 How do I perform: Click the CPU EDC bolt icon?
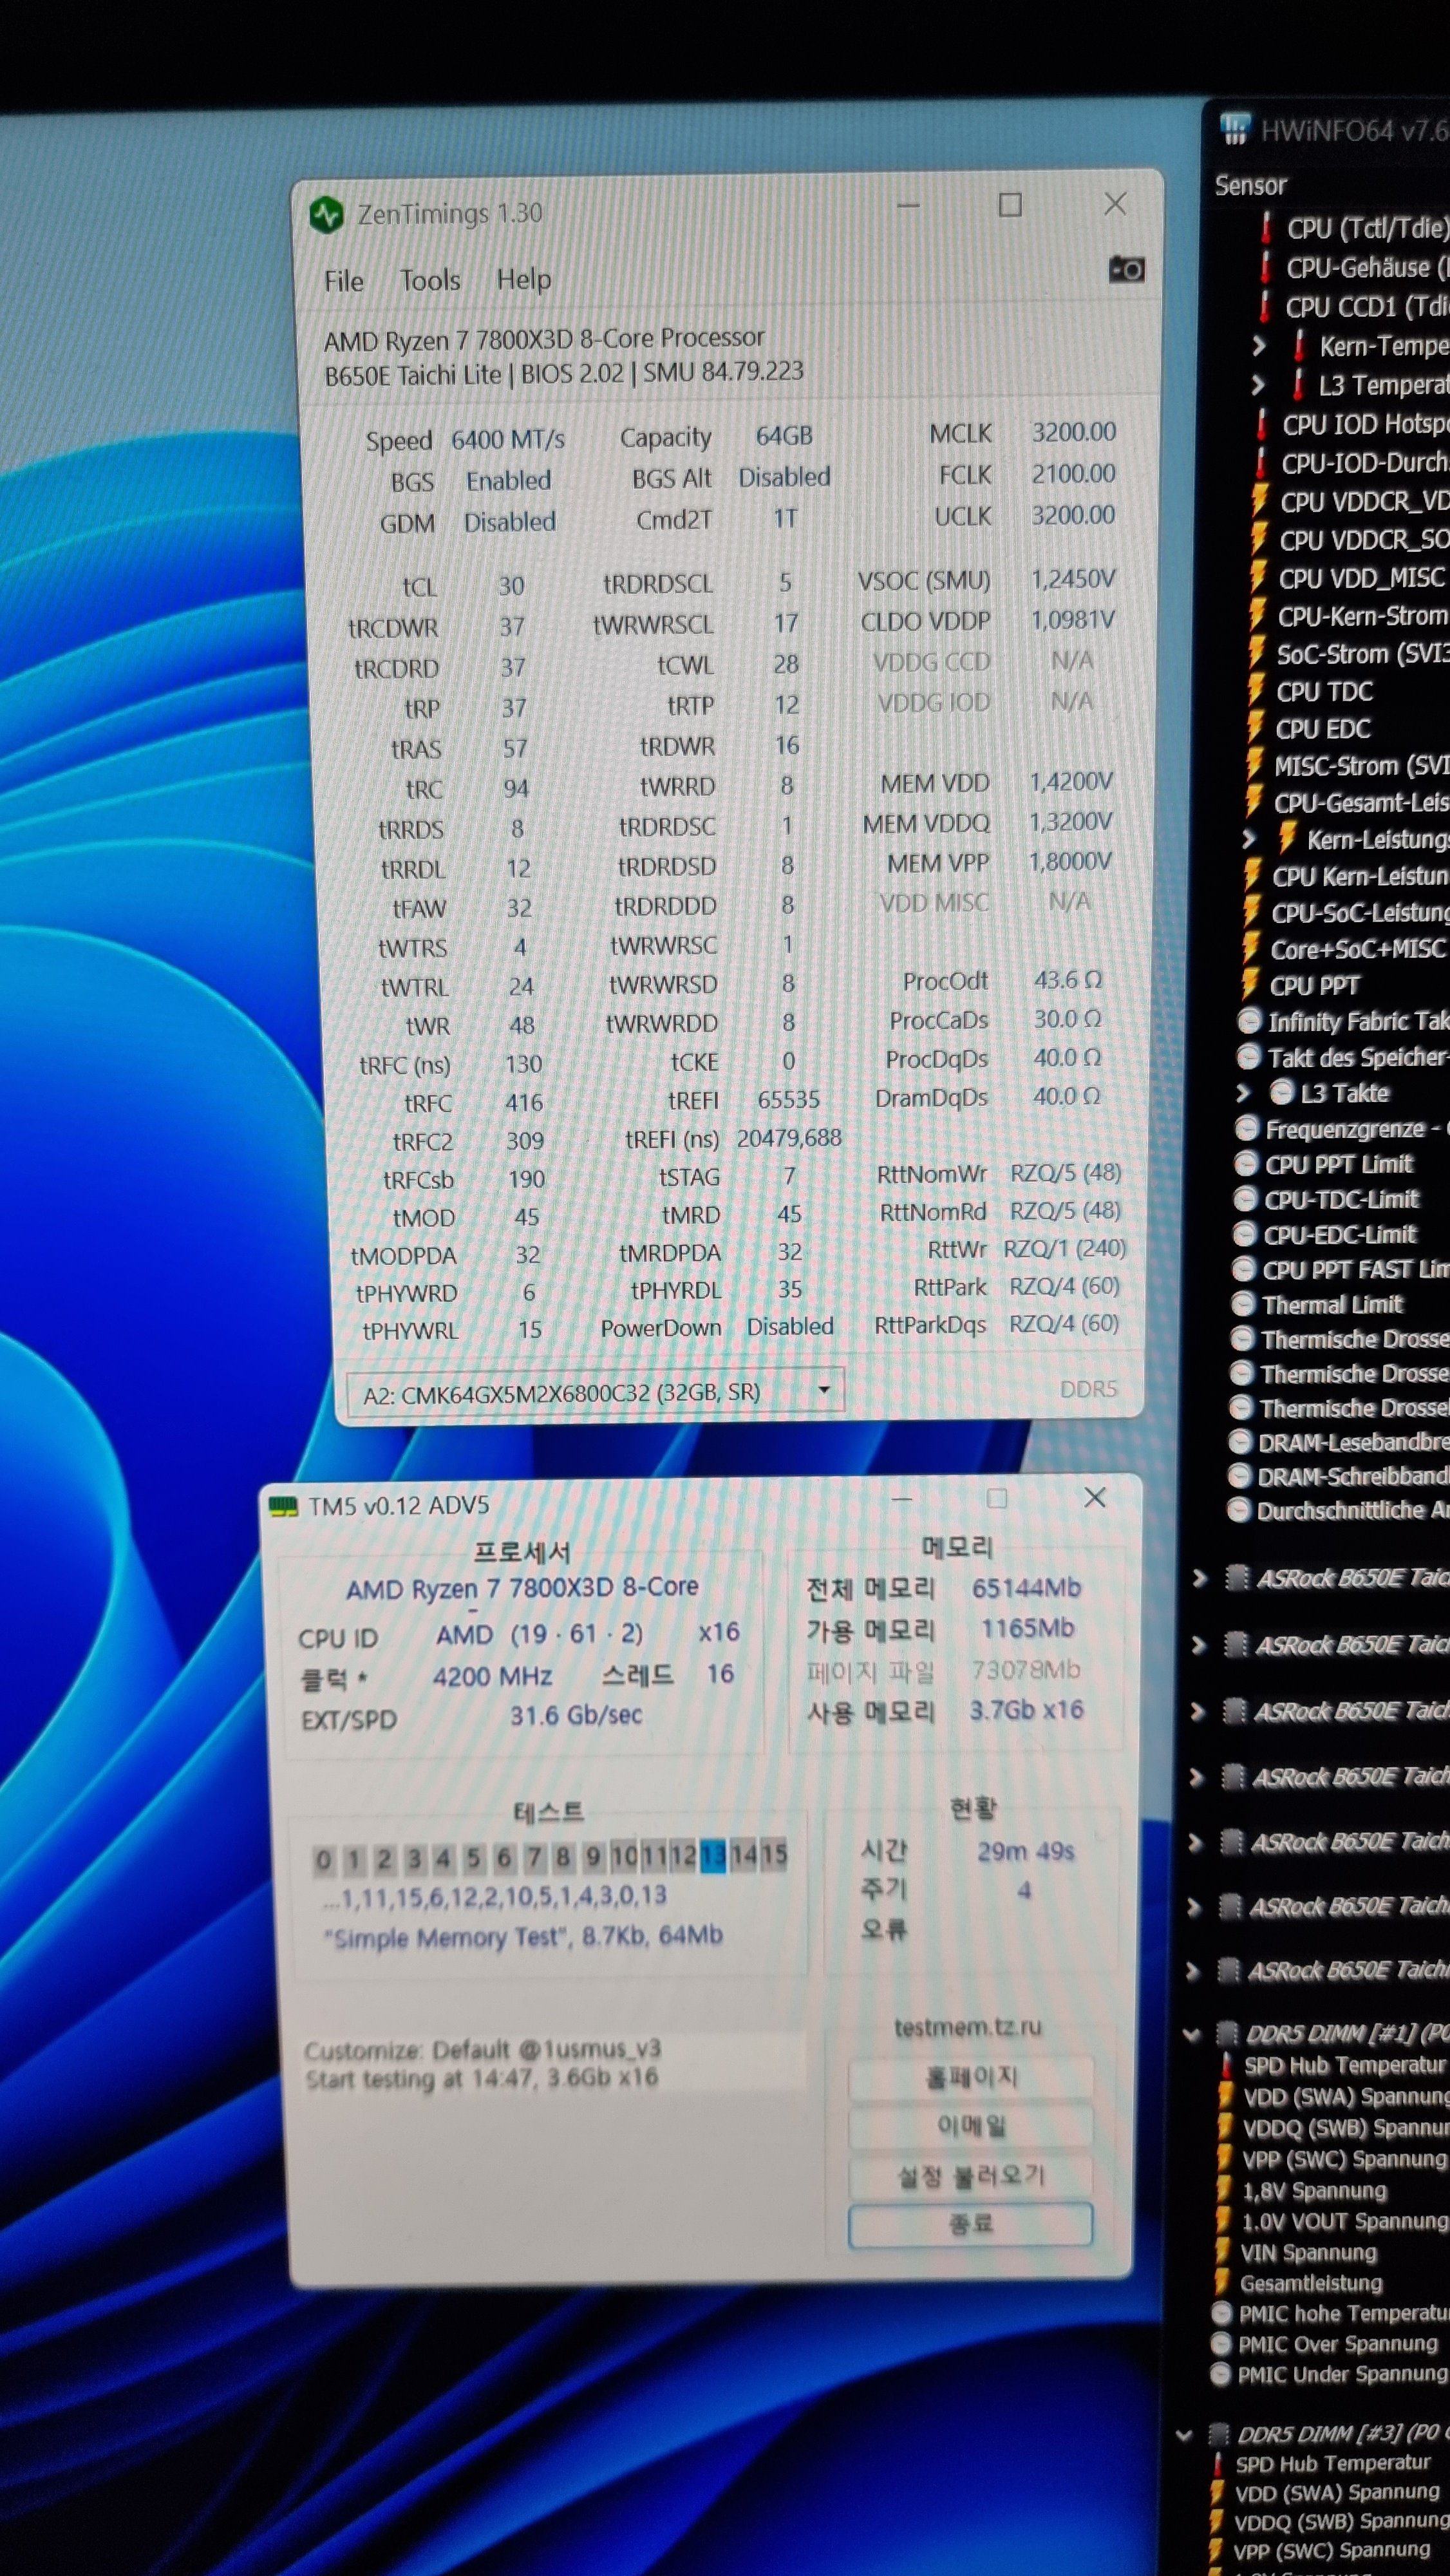tap(1254, 728)
